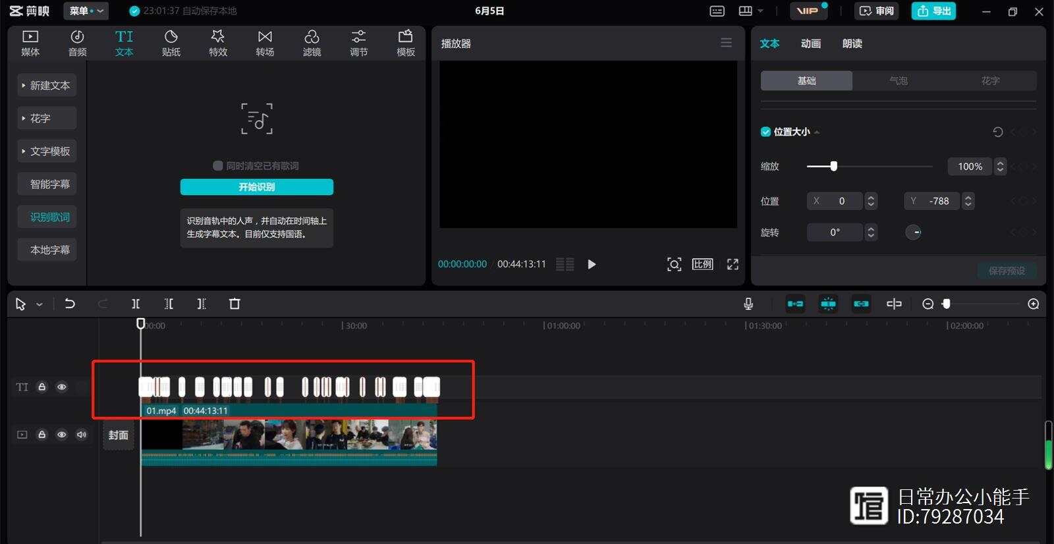Uncheck the 位置大小 checkbox

(765, 132)
